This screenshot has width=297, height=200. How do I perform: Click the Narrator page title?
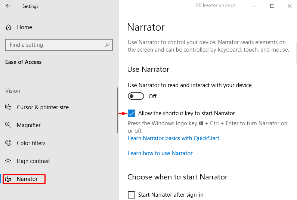[x=146, y=27]
